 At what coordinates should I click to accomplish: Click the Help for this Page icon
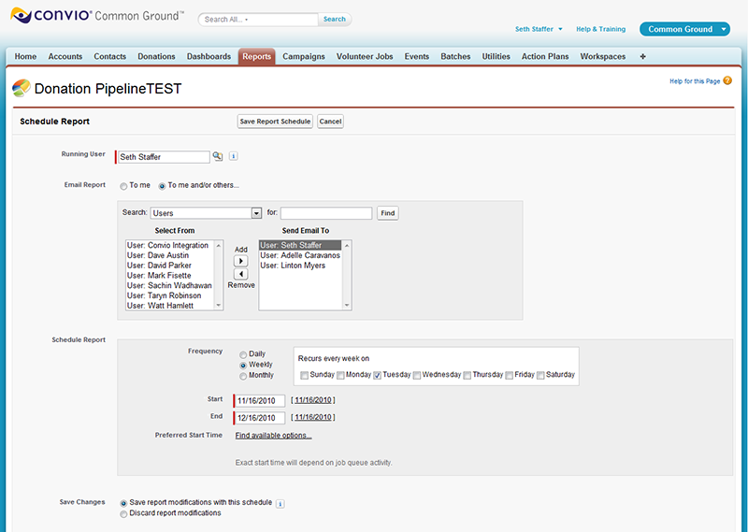(727, 81)
